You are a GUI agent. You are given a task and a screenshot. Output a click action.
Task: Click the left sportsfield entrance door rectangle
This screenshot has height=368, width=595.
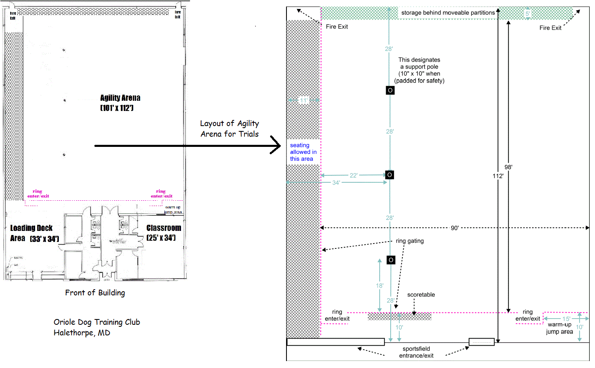point(336,342)
